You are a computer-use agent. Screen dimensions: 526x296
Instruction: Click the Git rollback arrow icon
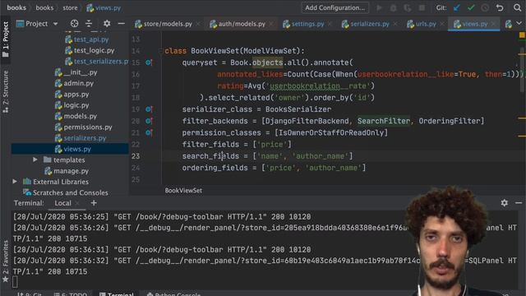point(500,7)
